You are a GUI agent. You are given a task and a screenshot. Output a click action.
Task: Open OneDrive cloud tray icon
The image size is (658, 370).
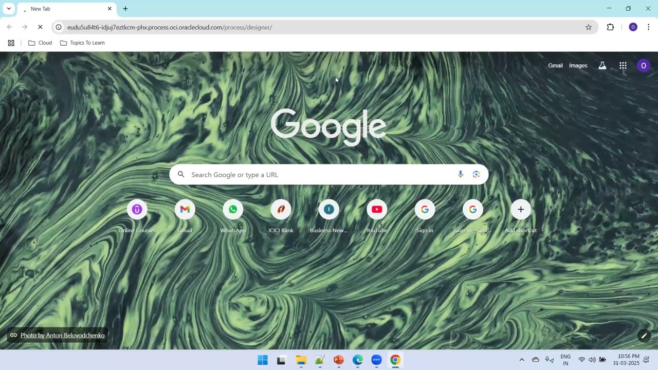pos(536,360)
